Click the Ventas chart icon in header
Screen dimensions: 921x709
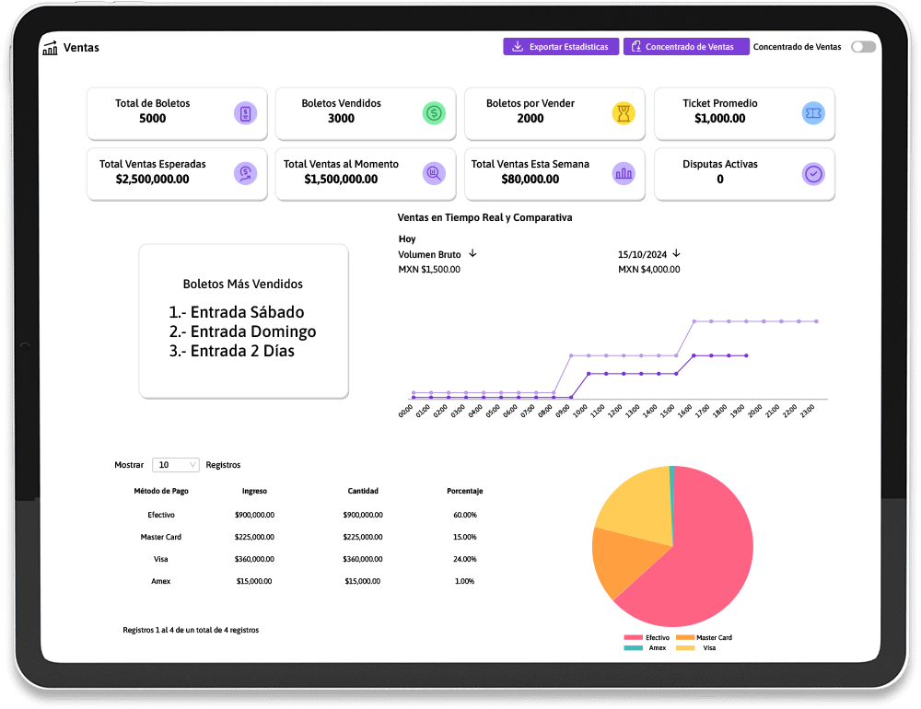(x=50, y=48)
